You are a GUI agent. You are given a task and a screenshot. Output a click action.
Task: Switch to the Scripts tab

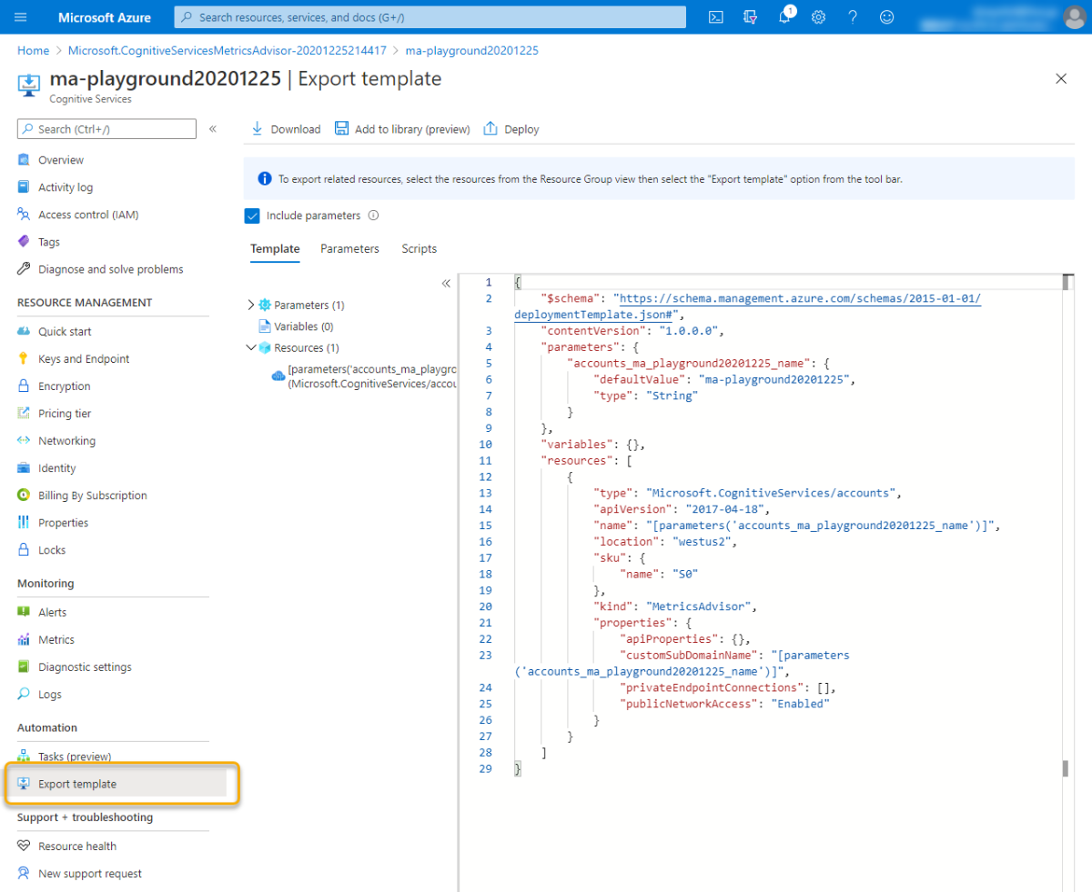[420, 249]
